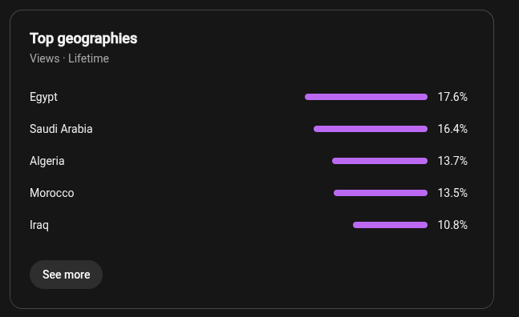This screenshot has width=519, height=317.
Task: Select the Lifetime period text
Action: 88,58
